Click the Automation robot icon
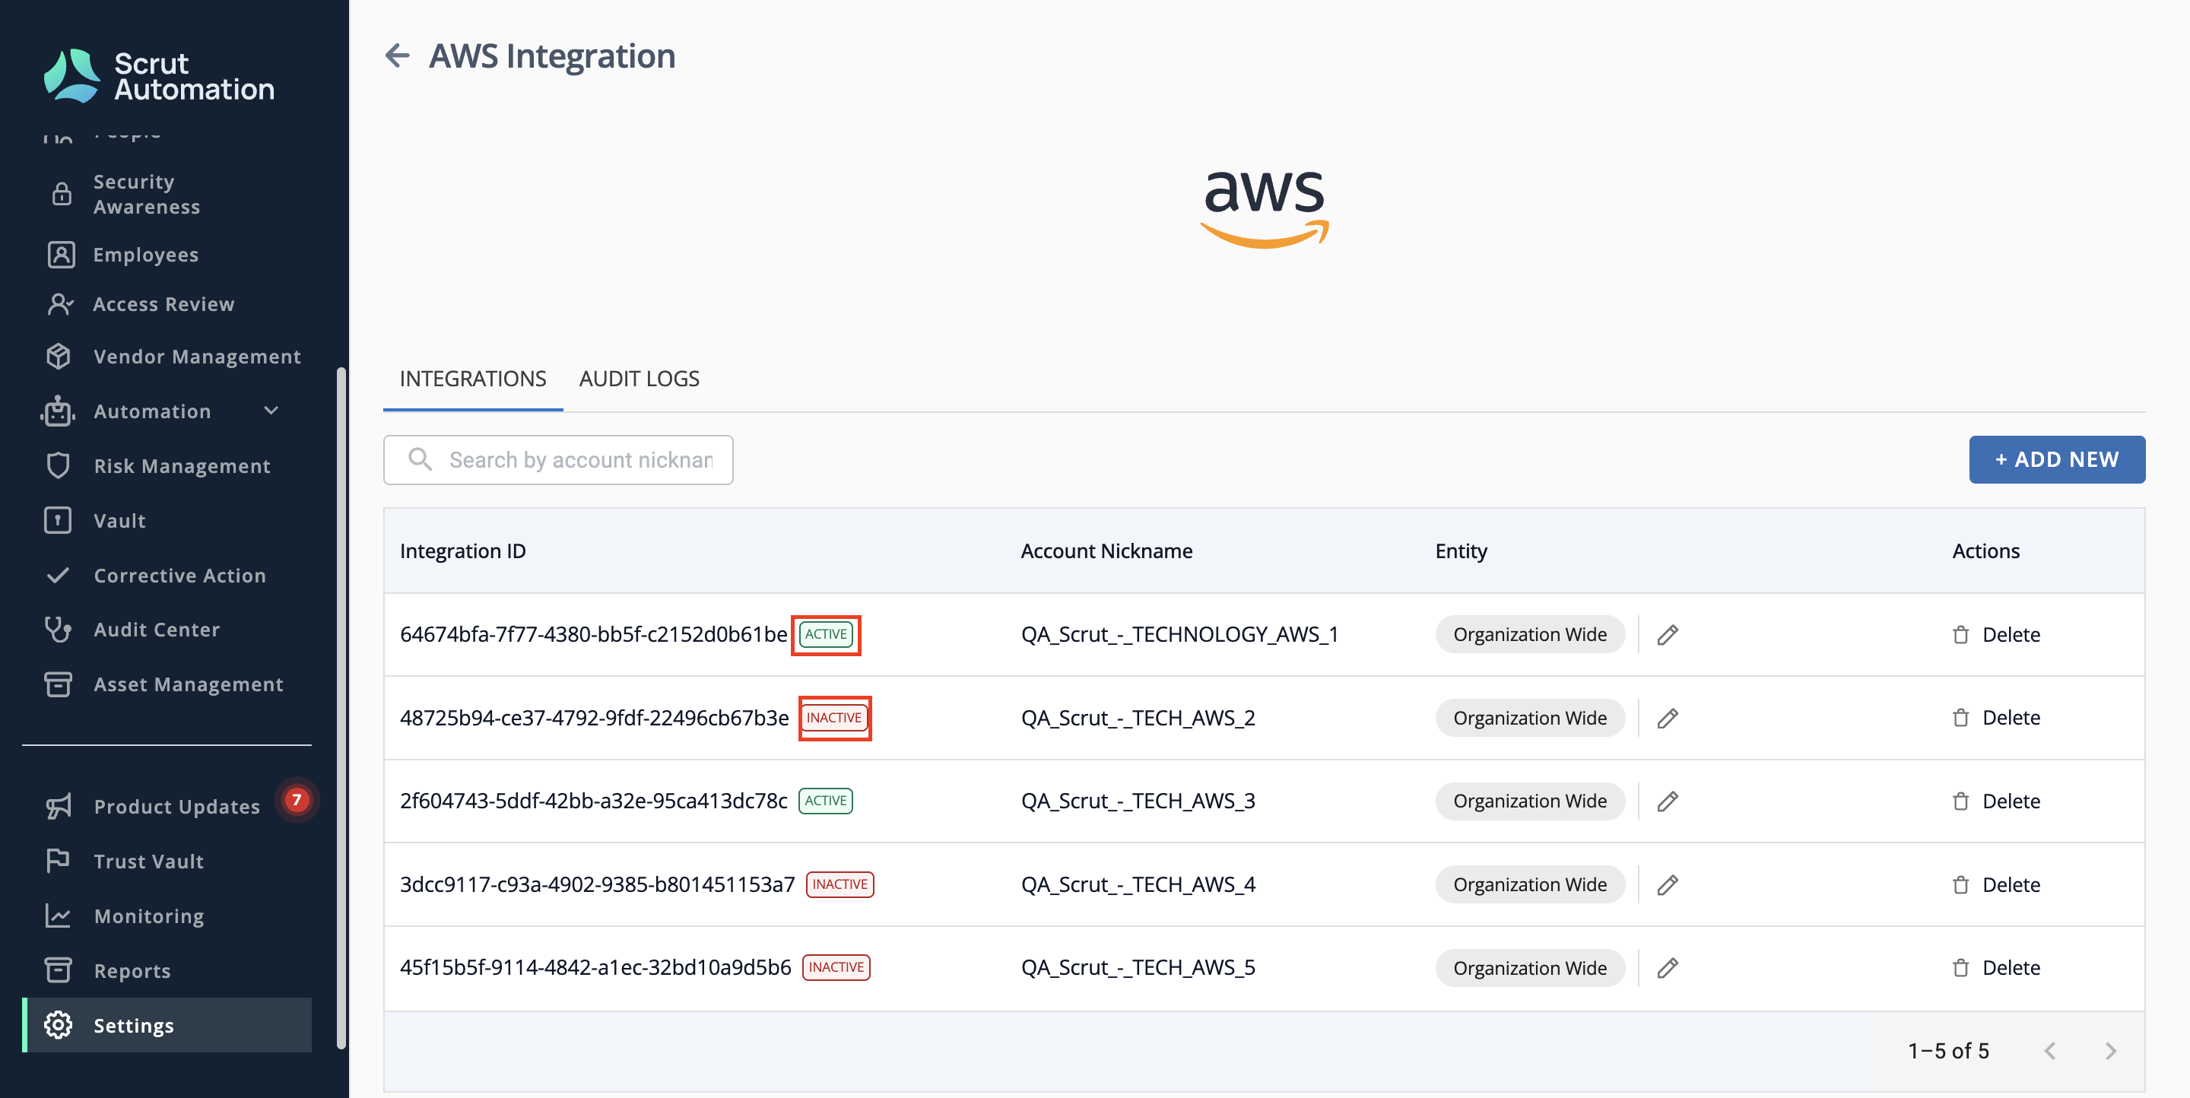The width and height of the screenshot is (2190, 1098). coord(58,411)
